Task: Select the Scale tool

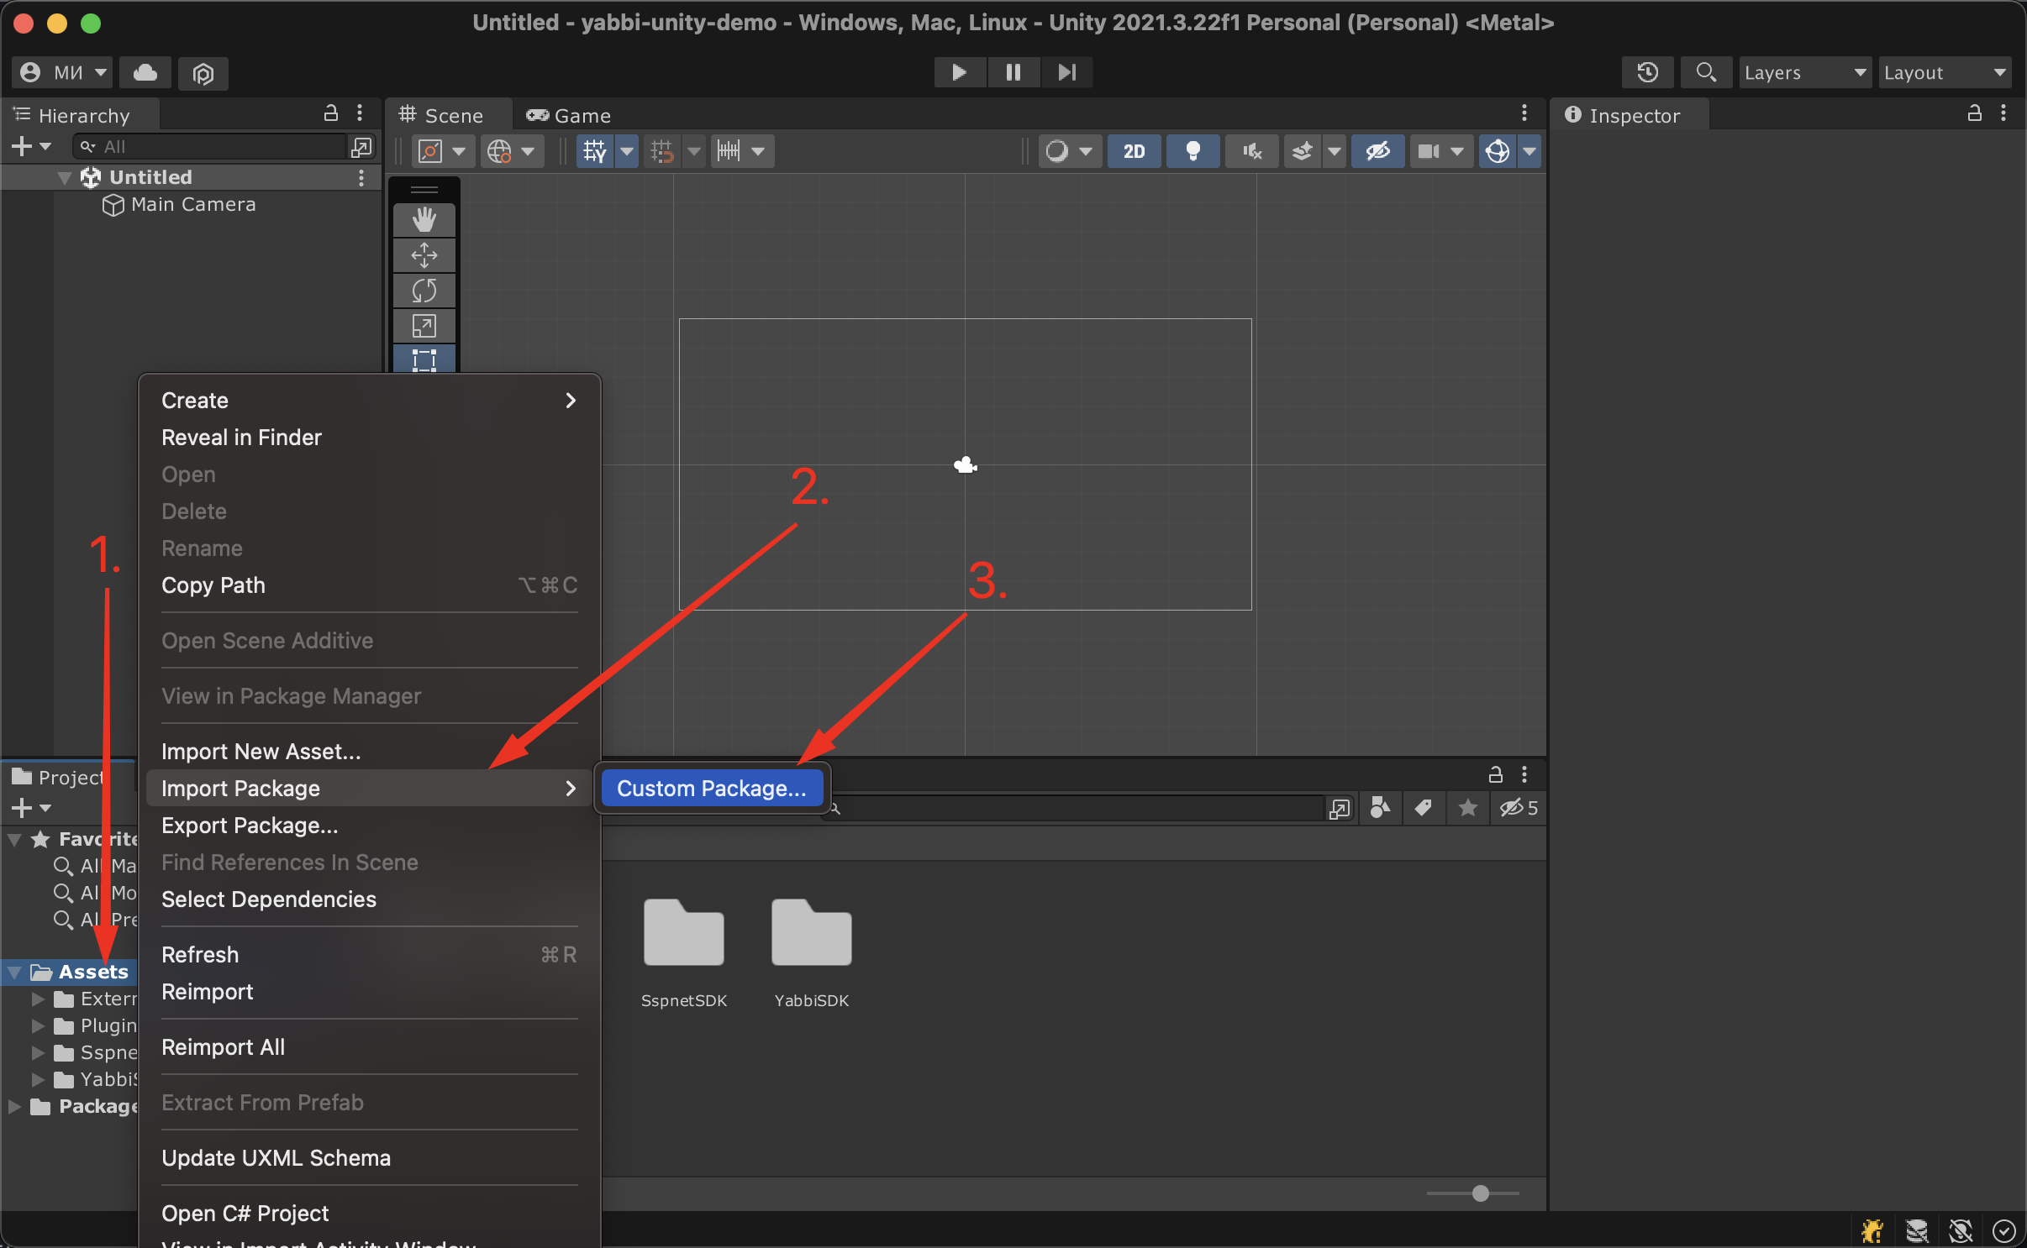Action: [424, 326]
